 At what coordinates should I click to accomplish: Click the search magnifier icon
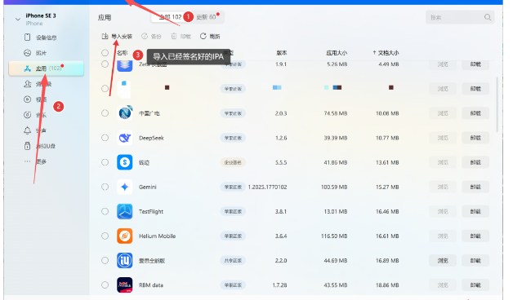488,17
